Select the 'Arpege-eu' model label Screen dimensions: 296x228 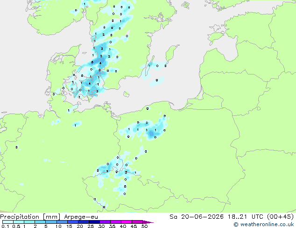click(81, 217)
